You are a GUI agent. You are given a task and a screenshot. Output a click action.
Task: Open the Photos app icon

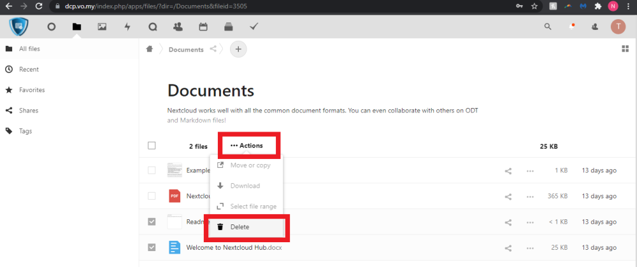click(x=102, y=27)
